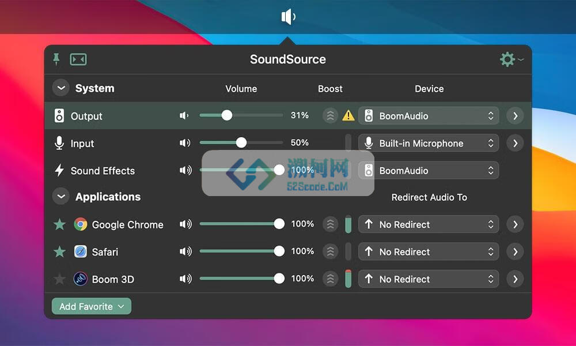This screenshot has width=576, height=346.
Task: Unfavorite Google Chrome star
Action: (x=59, y=224)
